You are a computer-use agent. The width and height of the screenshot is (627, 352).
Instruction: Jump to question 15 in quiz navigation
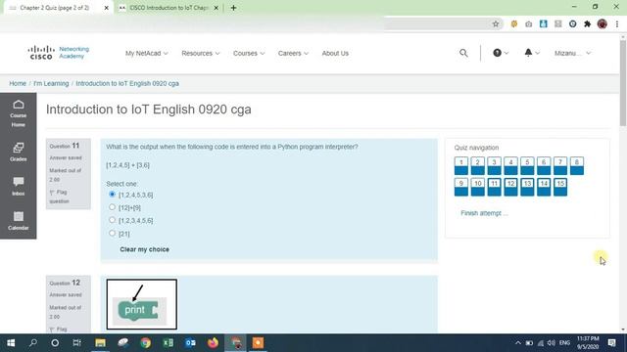(560, 187)
